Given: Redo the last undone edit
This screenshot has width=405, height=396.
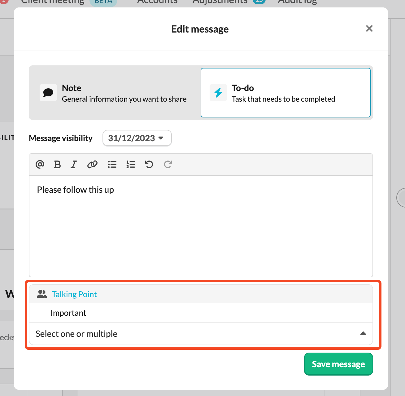Looking at the screenshot, I should [168, 164].
